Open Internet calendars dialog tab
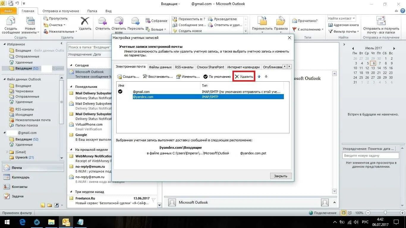Image resolution: width=406 pixels, height=228 pixels. coord(243,67)
